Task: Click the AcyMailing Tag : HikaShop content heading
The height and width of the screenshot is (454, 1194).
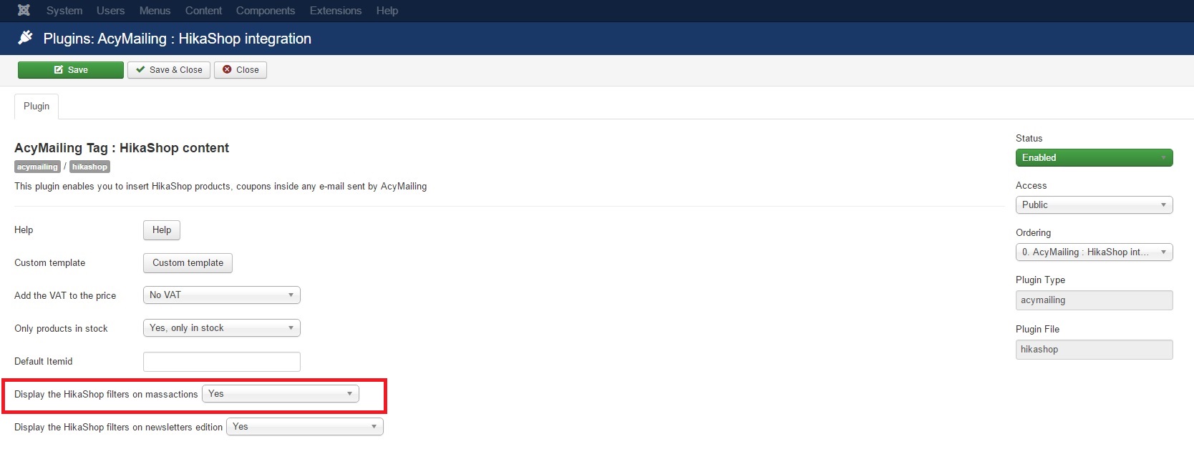Action: pos(122,148)
